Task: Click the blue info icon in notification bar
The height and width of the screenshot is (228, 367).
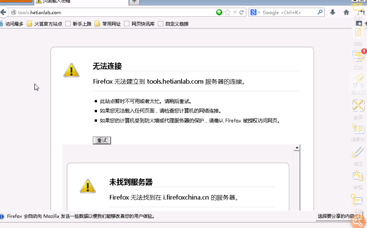Action: click(x=2, y=216)
